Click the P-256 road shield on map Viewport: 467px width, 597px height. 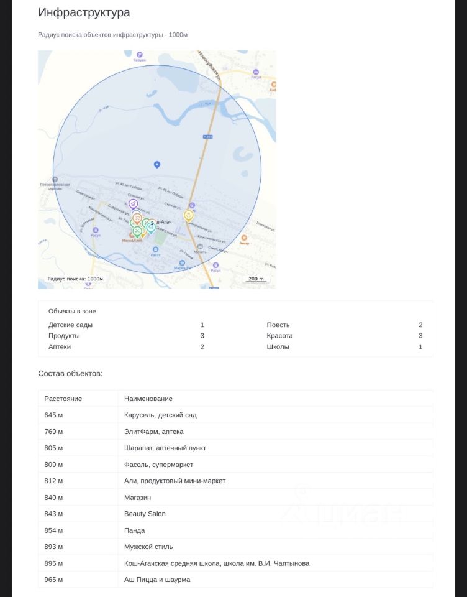point(207,136)
